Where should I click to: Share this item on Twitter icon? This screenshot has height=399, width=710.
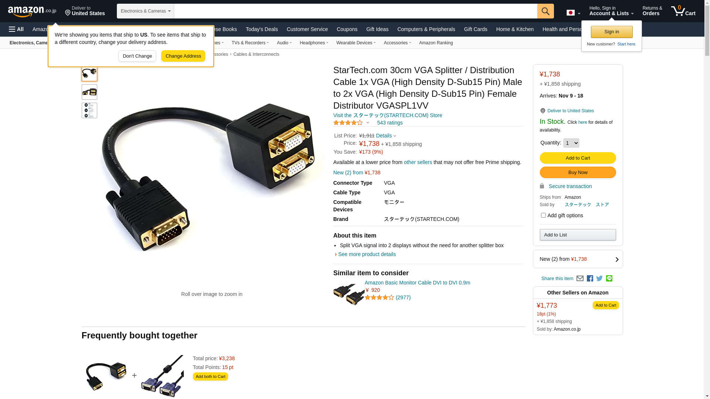click(599, 279)
